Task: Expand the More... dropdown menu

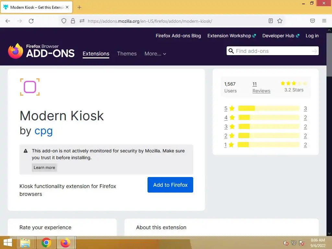Action: tap(155, 54)
